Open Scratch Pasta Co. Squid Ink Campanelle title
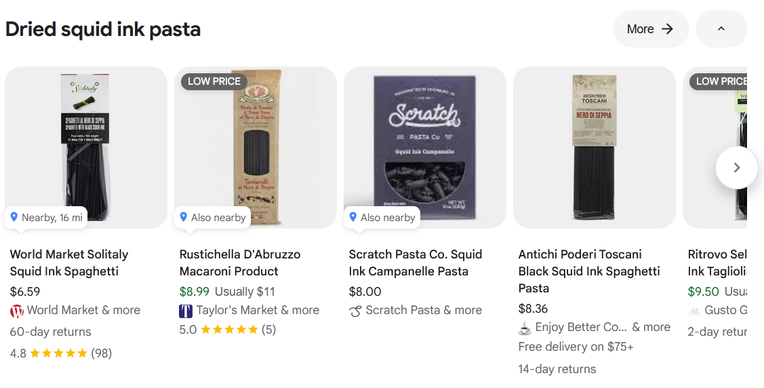The height and width of the screenshot is (388, 764). click(x=416, y=263)
